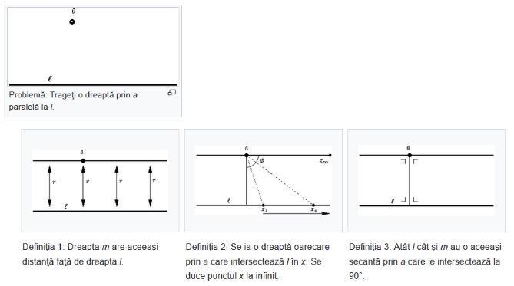The image size is (514, 286).
Task: Click the x1 point on line l
Action: [x=263, y=205]
